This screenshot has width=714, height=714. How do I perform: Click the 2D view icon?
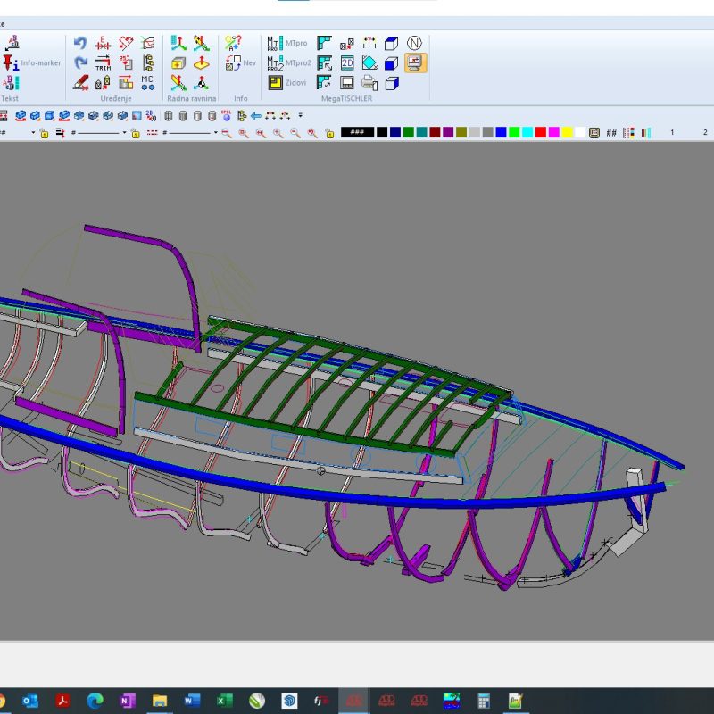346,63
